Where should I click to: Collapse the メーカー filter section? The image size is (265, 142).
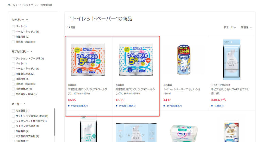coord(24,104)
